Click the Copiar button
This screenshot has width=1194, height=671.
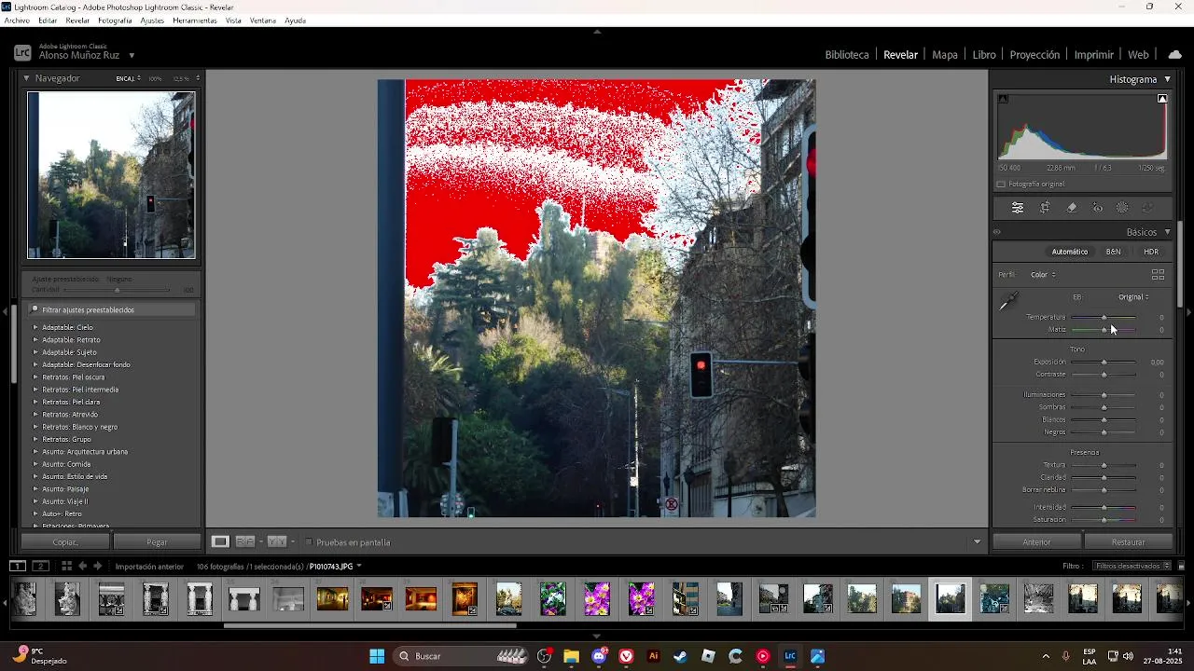(65, 542)
